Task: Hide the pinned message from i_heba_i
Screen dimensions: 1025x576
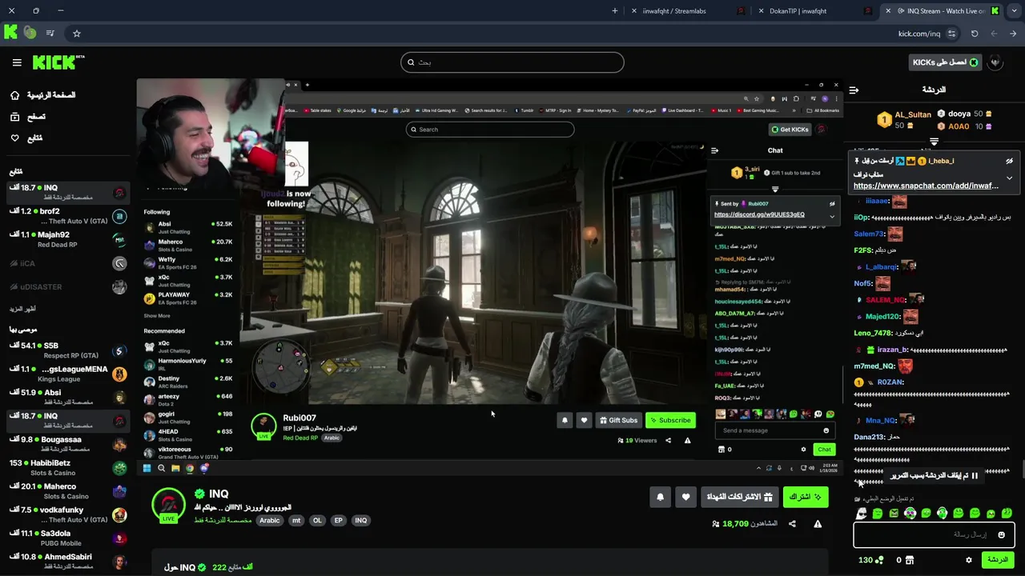Action: (x=1009, y=161)
